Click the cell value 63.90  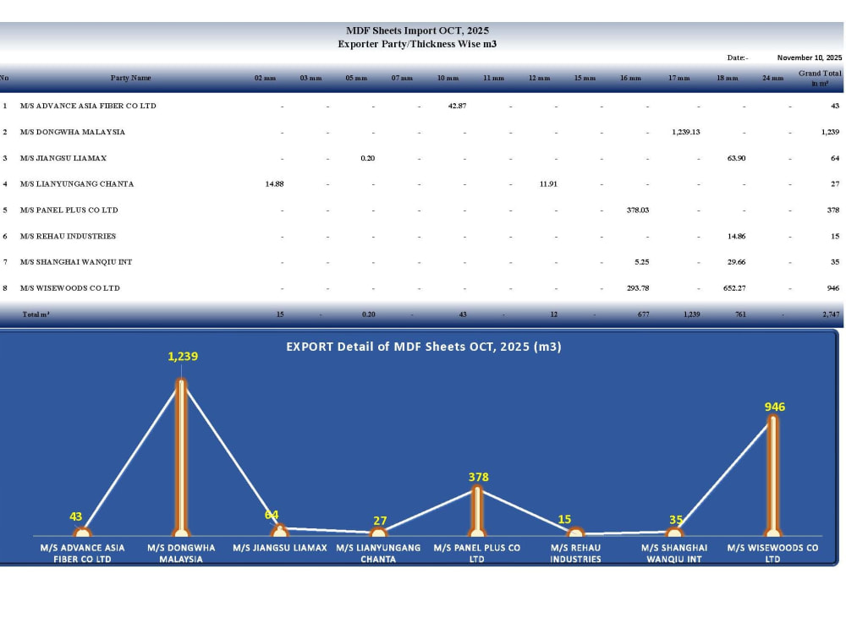tap(737, 158)
